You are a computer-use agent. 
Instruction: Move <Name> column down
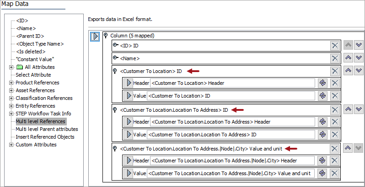[359, 58]
